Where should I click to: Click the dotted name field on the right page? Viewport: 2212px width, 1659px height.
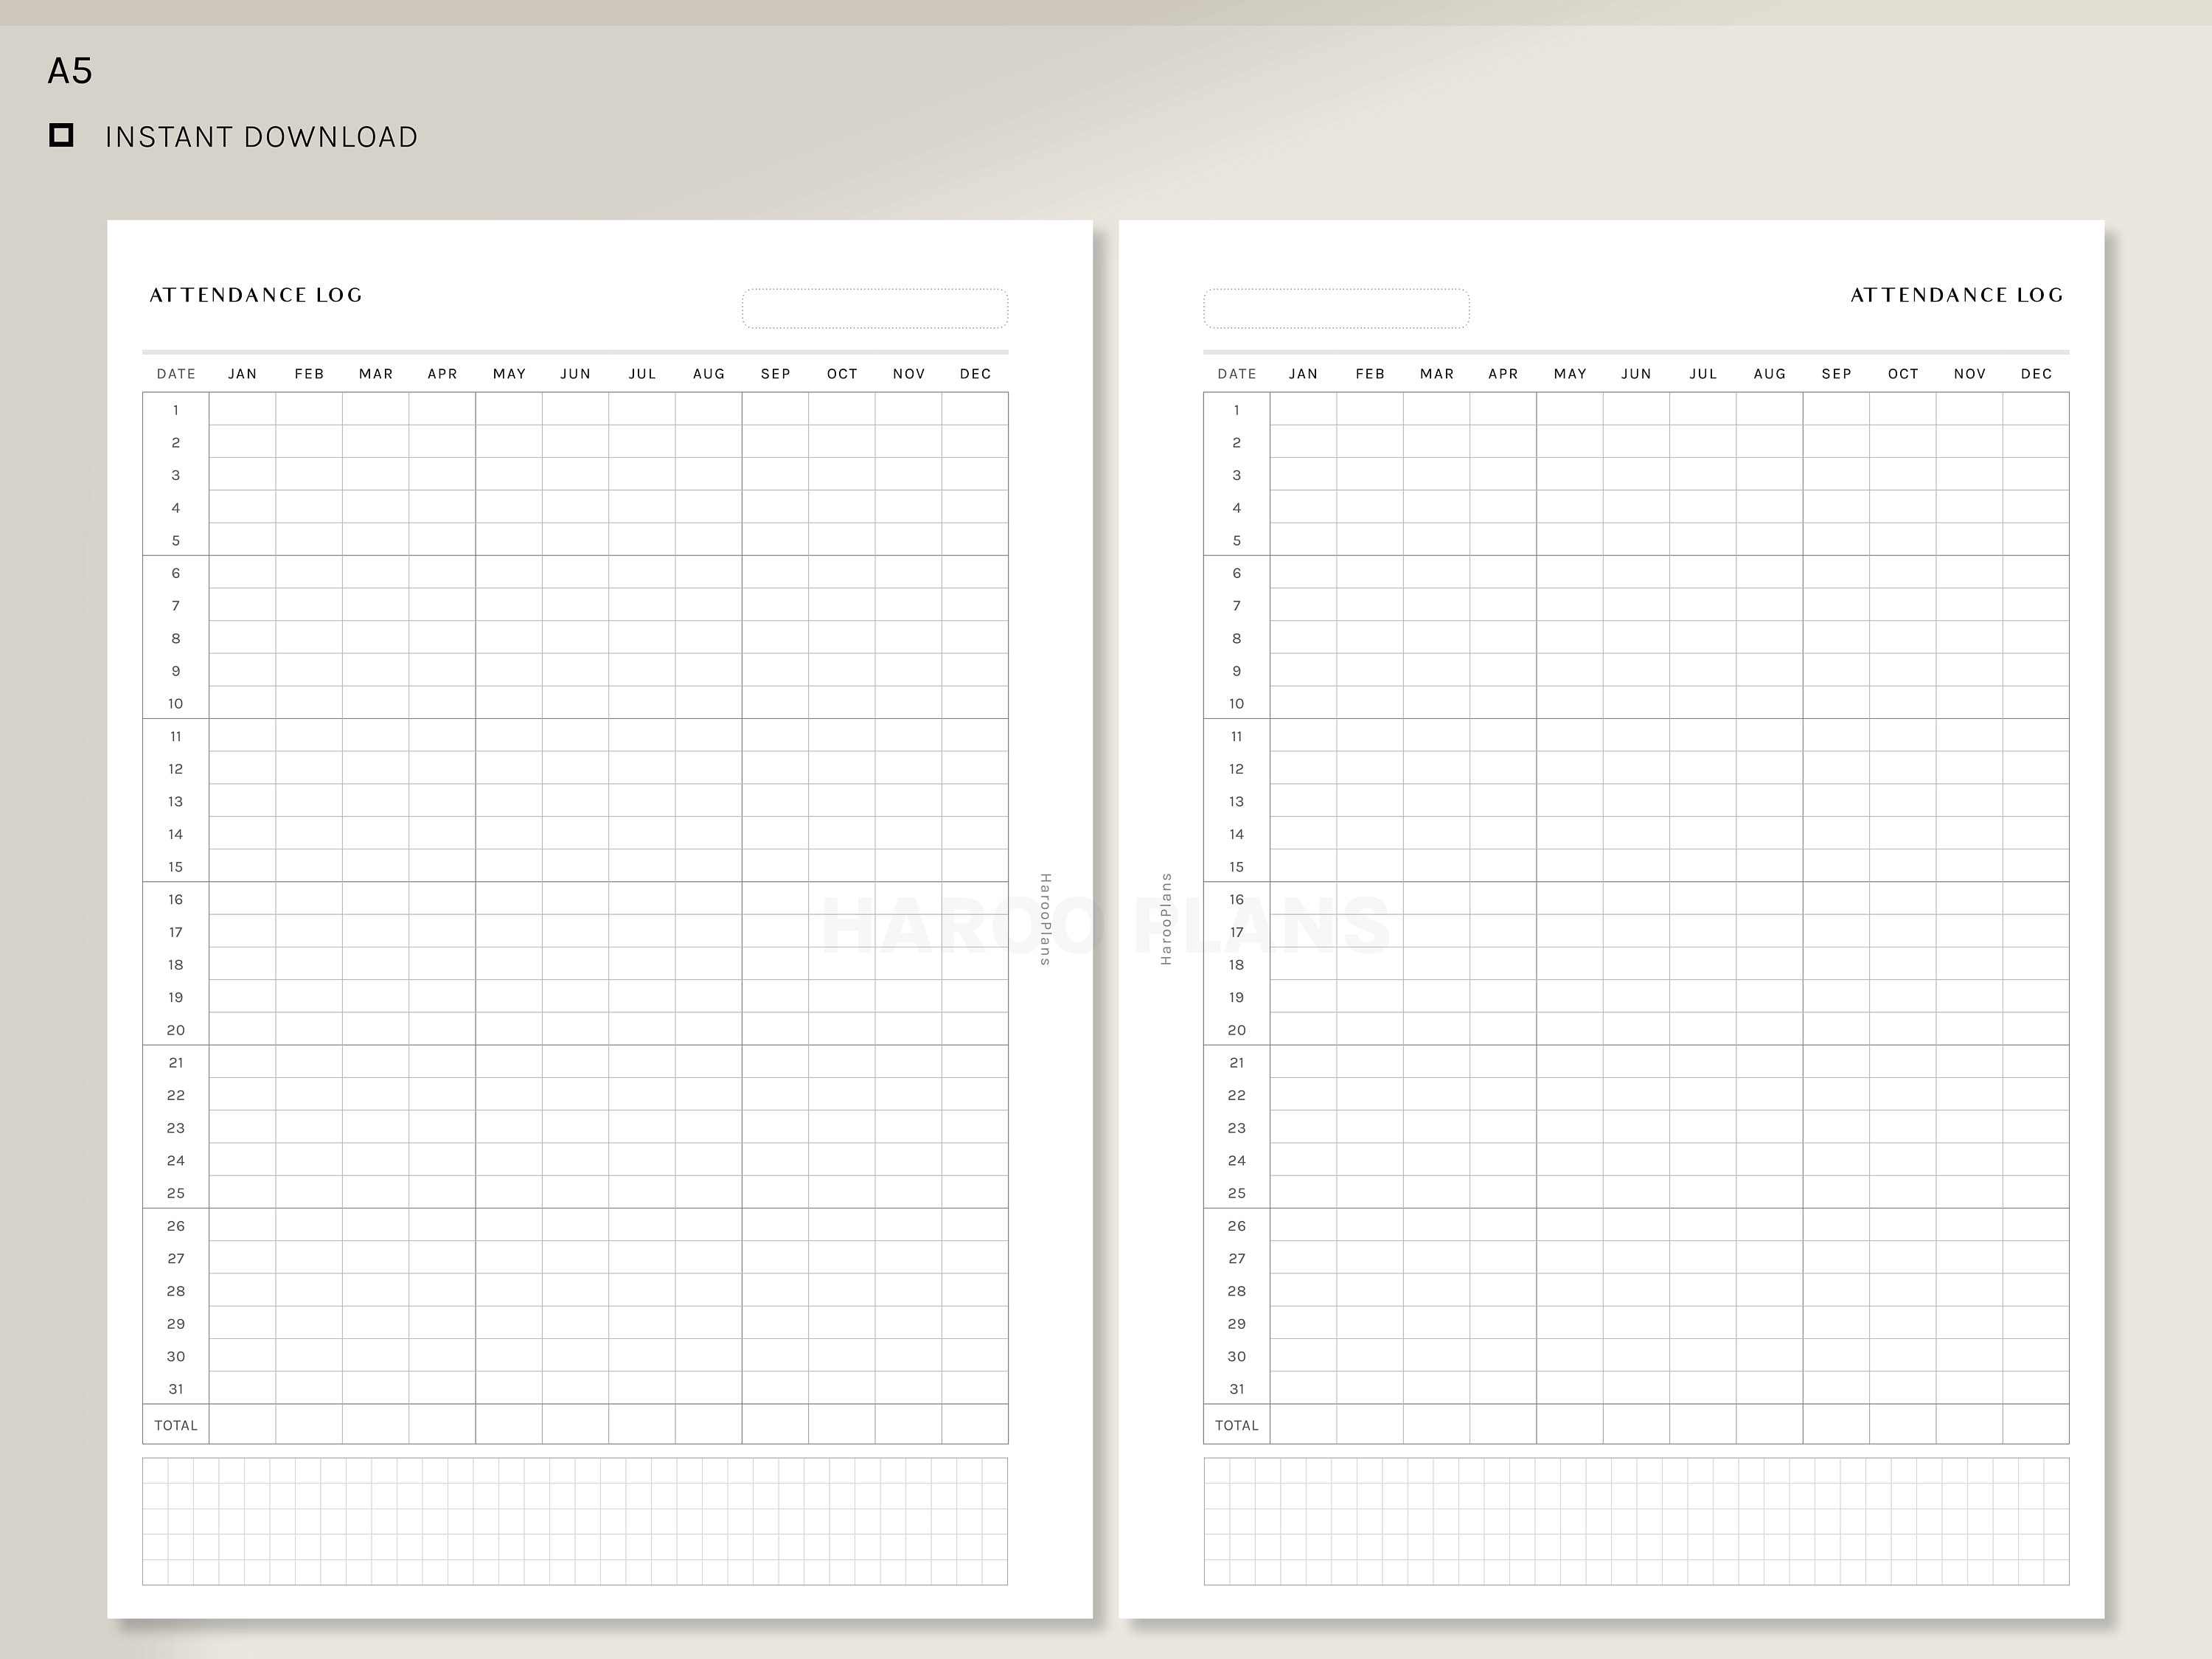coord(1337,307)
